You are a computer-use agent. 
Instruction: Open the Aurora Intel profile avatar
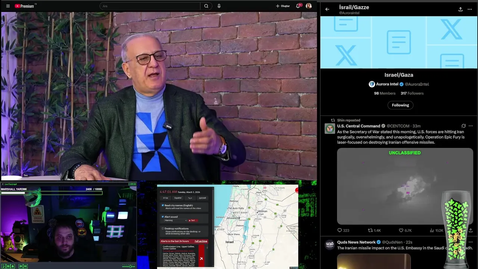point(372,84)
